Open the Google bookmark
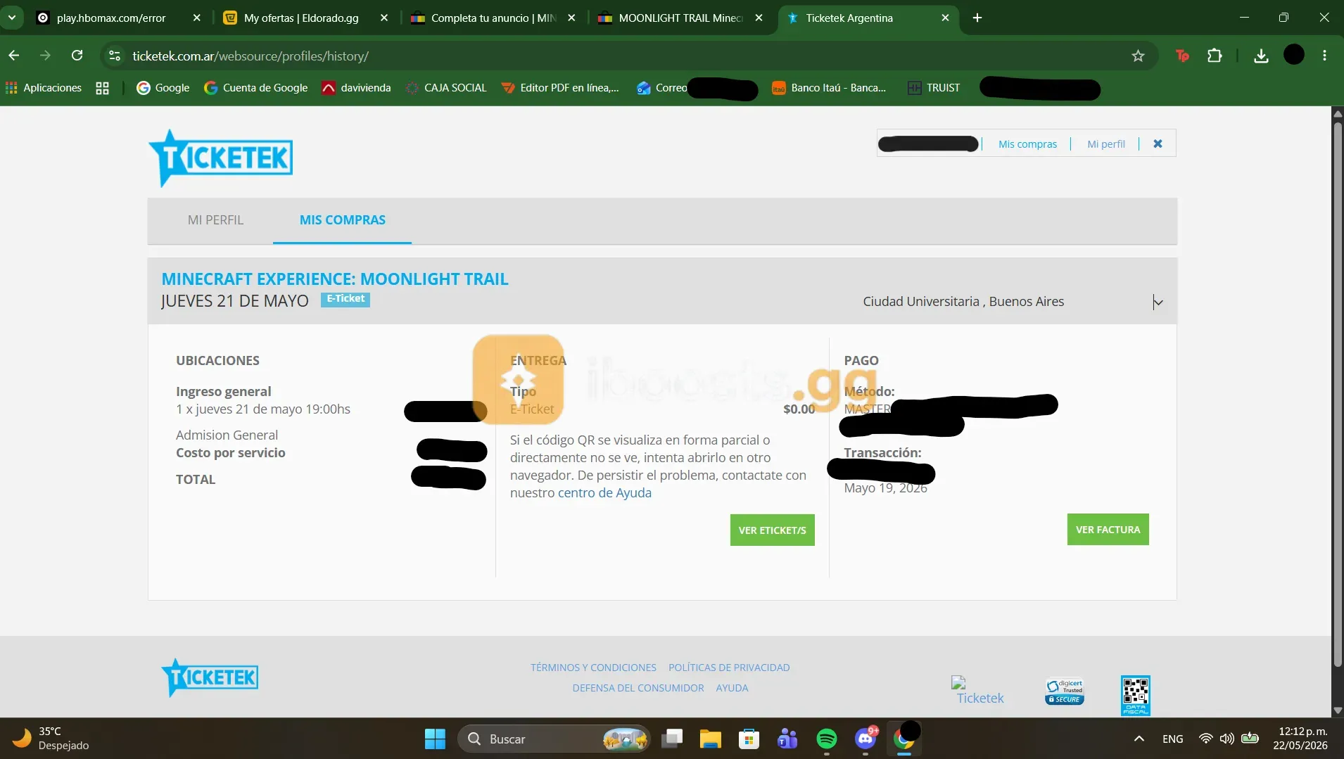The height and width of the screenshot is (759, 1344). click(163, 88)
